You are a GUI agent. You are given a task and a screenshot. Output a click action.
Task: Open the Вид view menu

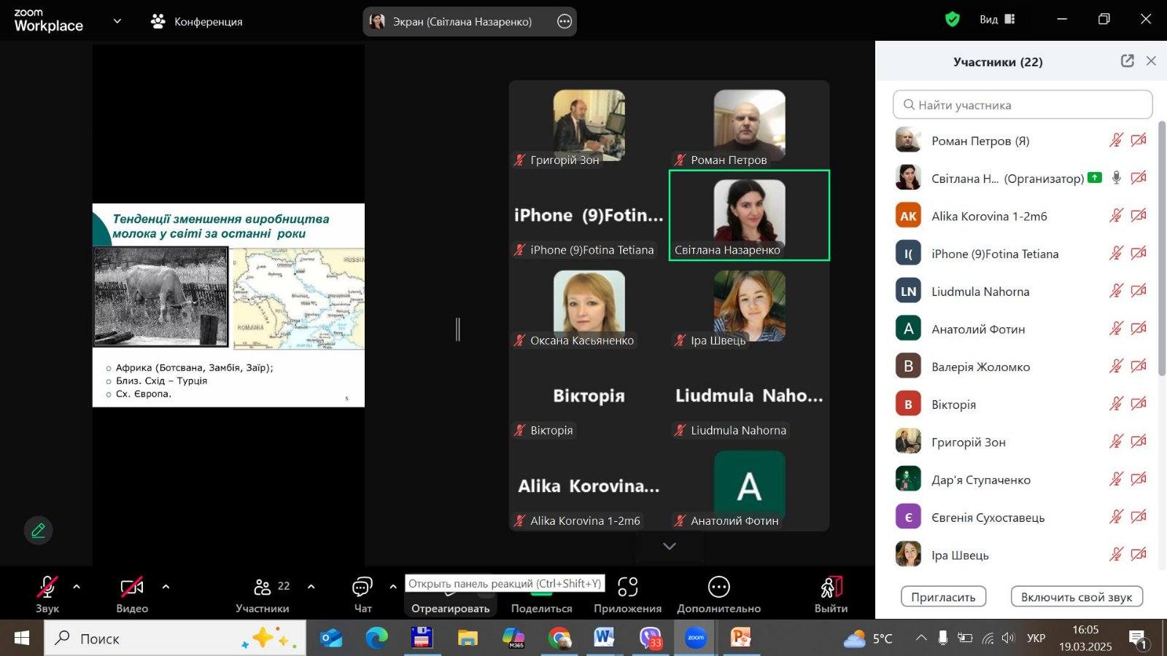tap(997, 20)
